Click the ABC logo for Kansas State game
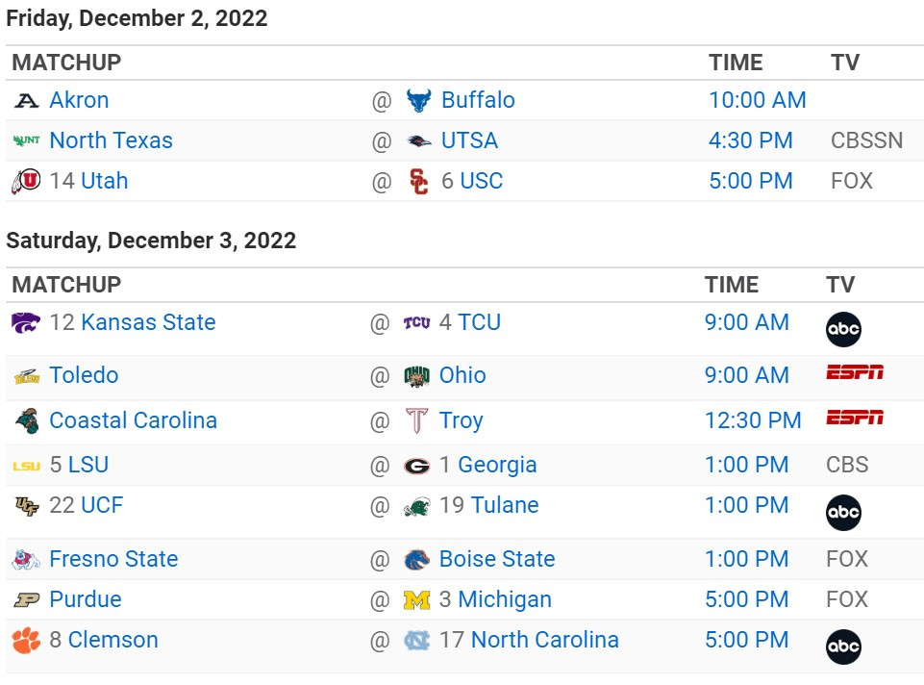This screenshot has height=685, width=924. click(843, 329)
